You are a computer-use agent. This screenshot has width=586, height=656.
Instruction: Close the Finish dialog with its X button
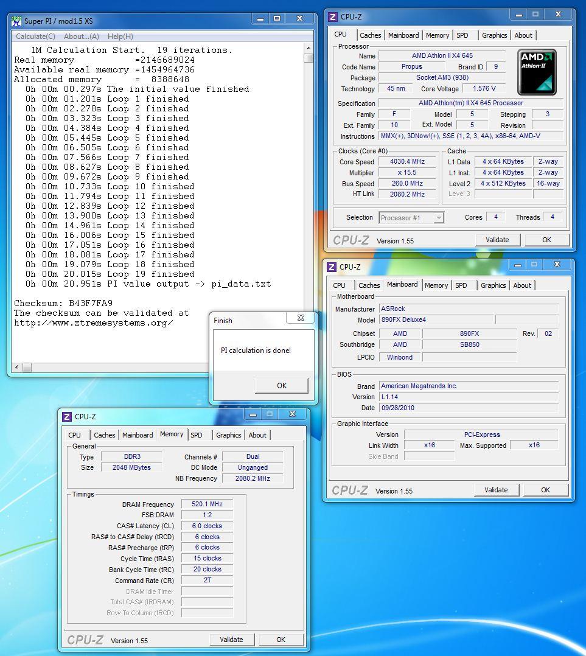[x=301, y=318]
